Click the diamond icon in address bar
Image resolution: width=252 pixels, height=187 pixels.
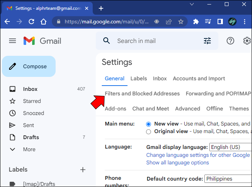157,21
